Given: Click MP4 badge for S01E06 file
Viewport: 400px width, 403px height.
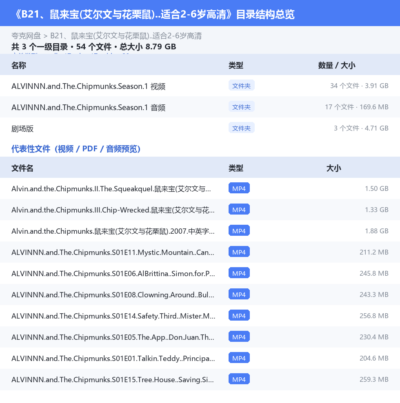Looking at the screenshot, I should [x=239, y=273].
